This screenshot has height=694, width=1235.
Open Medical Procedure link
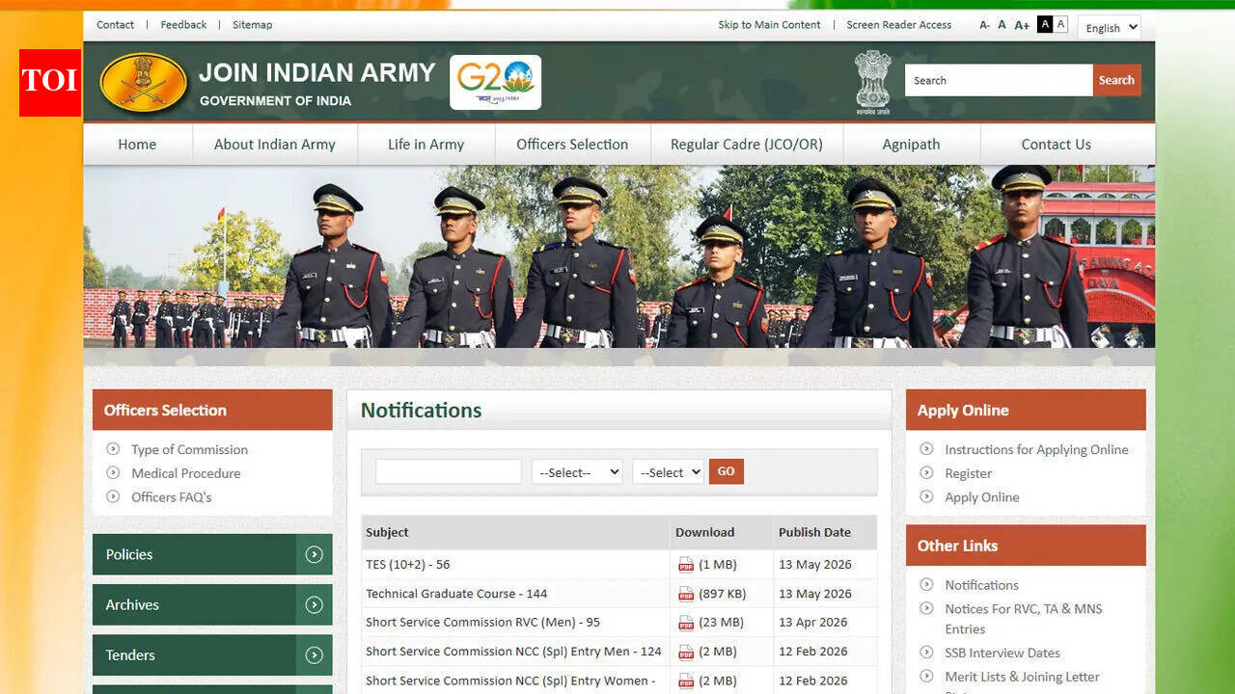(x=185, y=473)
